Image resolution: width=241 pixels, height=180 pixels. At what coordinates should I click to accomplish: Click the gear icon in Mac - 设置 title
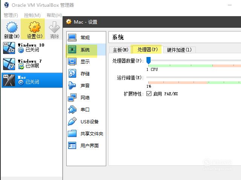coord(69,22)
